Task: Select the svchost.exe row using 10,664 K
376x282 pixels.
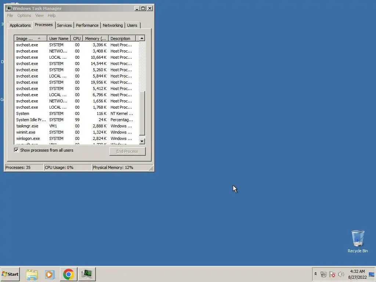Action: (x=77, y=57)
